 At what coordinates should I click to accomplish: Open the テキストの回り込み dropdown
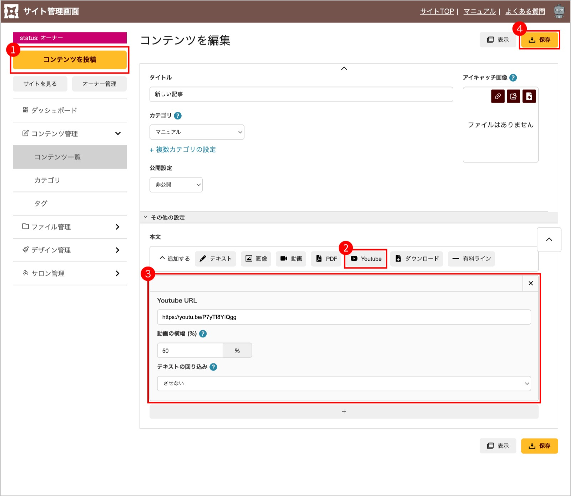pos(343,384)
